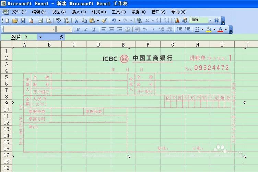Open the Chart Wizard icon
The width and height of the screenshot is (258, 172).
pyautogui.click(x=177, y=21)
